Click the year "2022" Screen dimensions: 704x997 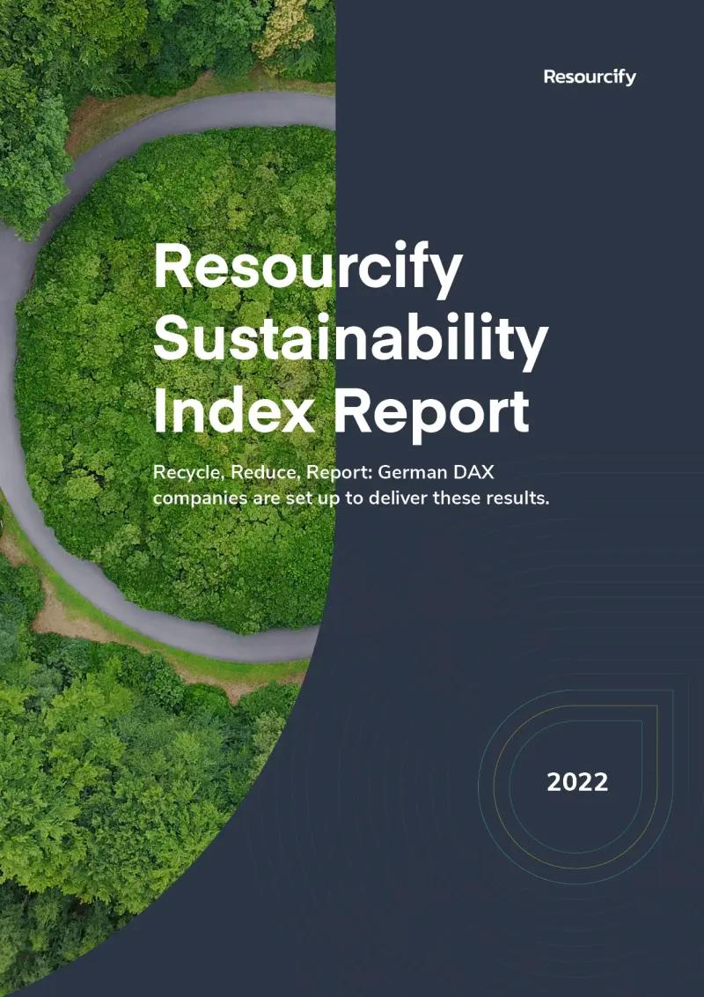[577, 782]
